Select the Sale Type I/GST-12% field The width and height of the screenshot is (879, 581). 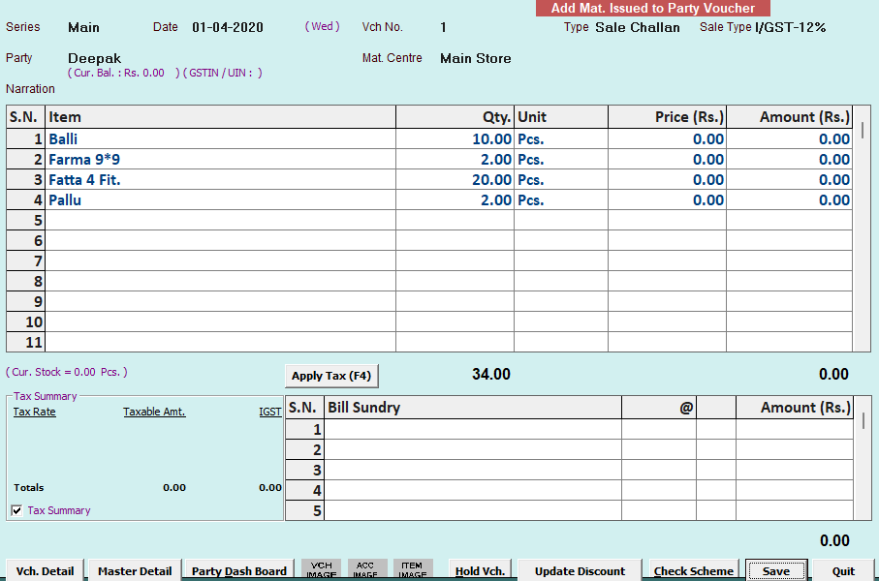click(790, 27)
